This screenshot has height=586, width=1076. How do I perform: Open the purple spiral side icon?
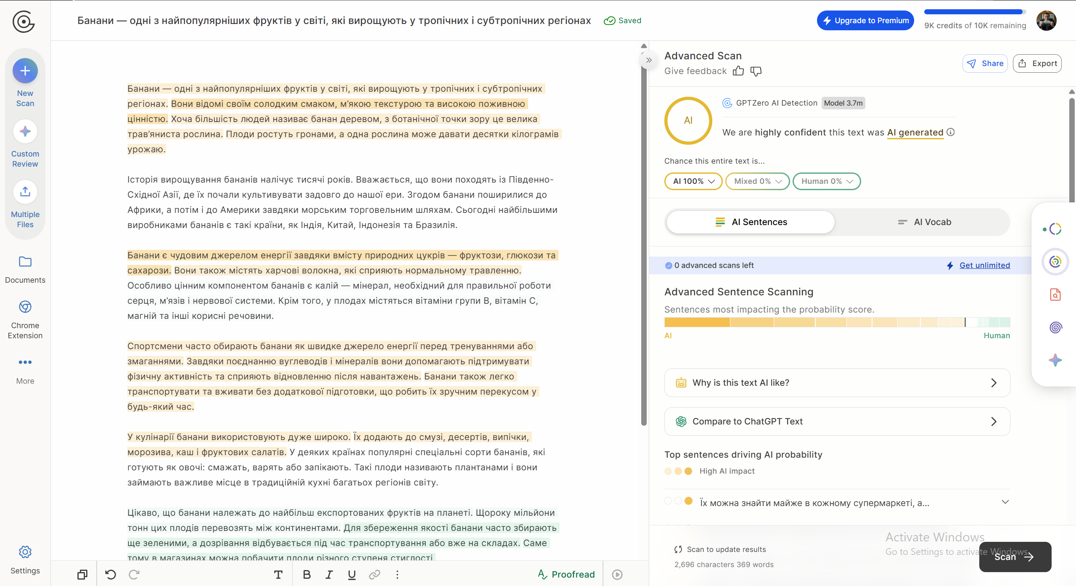pyautogui.click(x=1055, y=327)
